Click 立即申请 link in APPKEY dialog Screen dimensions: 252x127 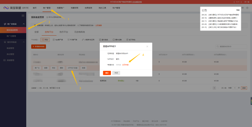(x=125, y=65)
